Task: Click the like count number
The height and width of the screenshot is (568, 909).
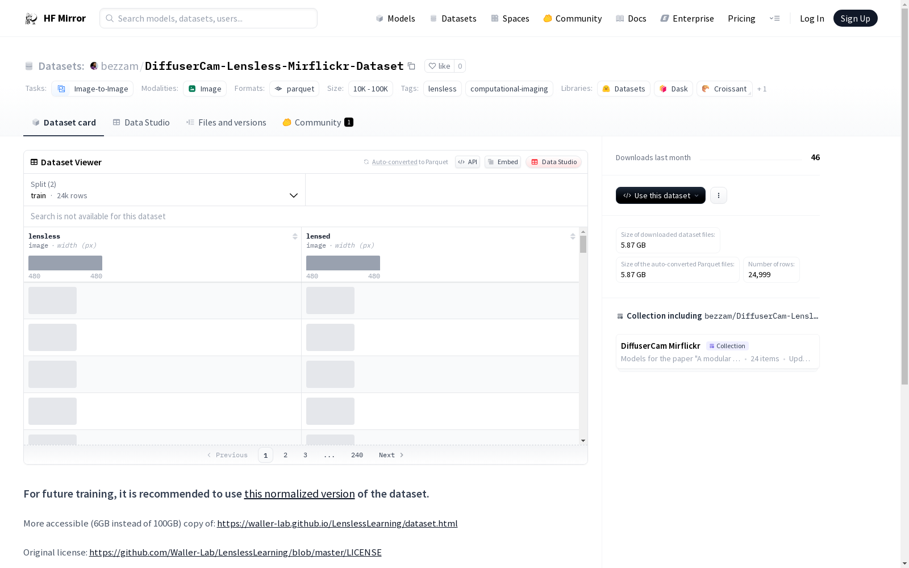Action: click(x=460, y=66)
